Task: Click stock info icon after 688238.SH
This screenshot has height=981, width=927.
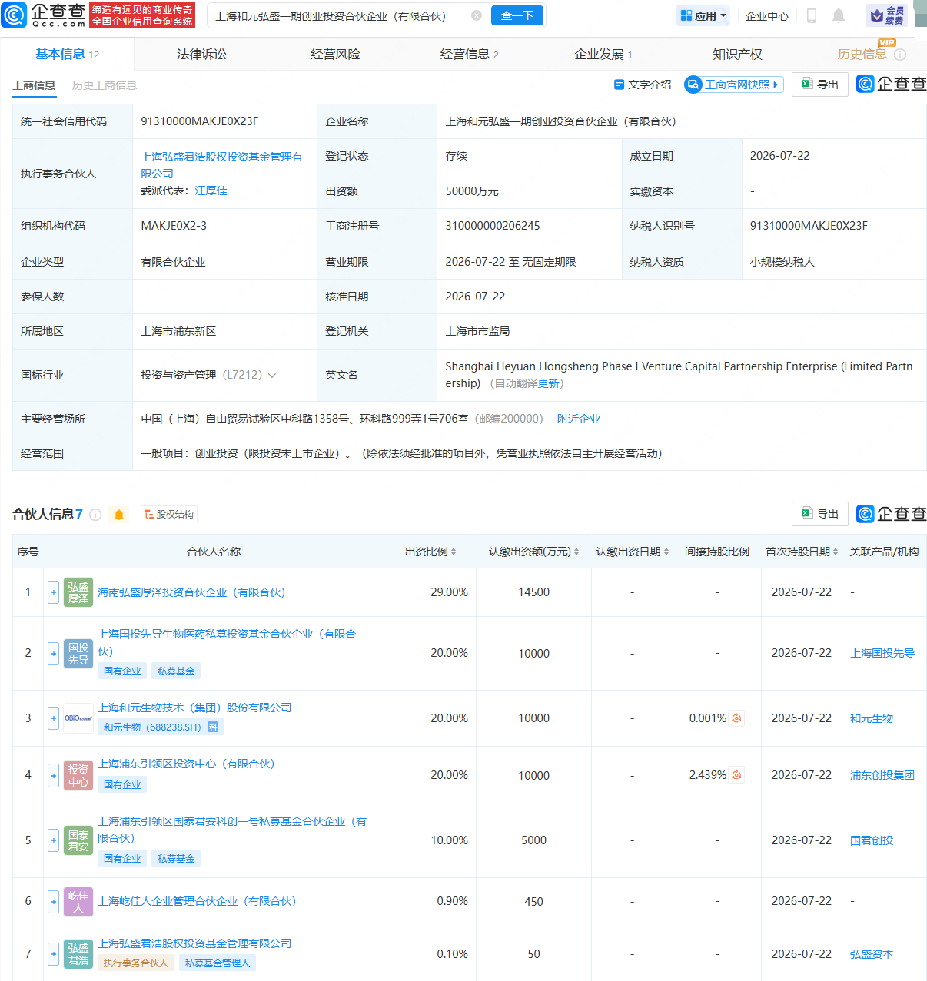Action: pyautogui.click(x=213, y=727)
